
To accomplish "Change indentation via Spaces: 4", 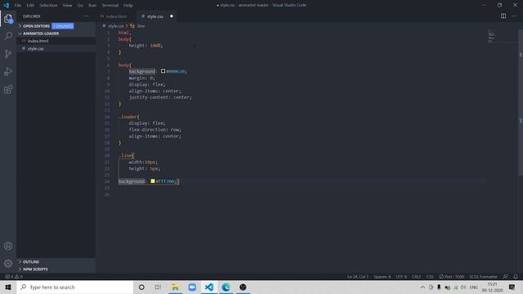I will pyautogui.click(x=382, y=276).
